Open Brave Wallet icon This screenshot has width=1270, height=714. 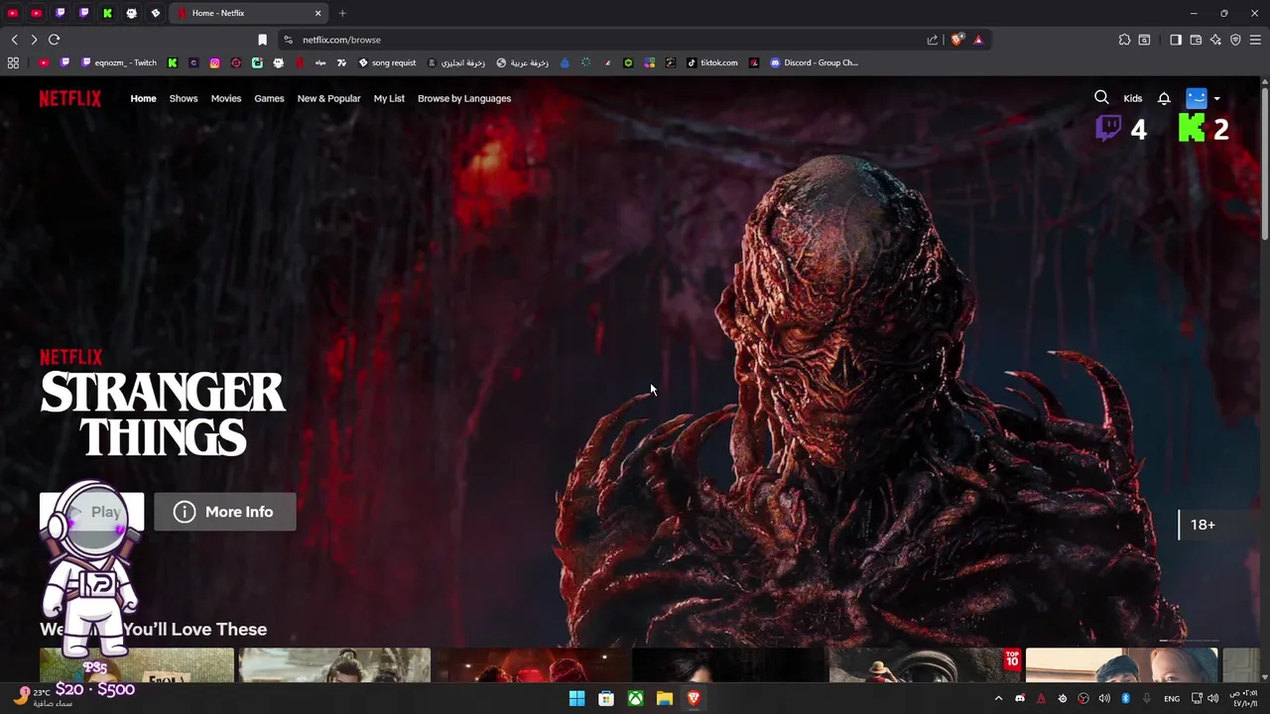click(1196, 40)
